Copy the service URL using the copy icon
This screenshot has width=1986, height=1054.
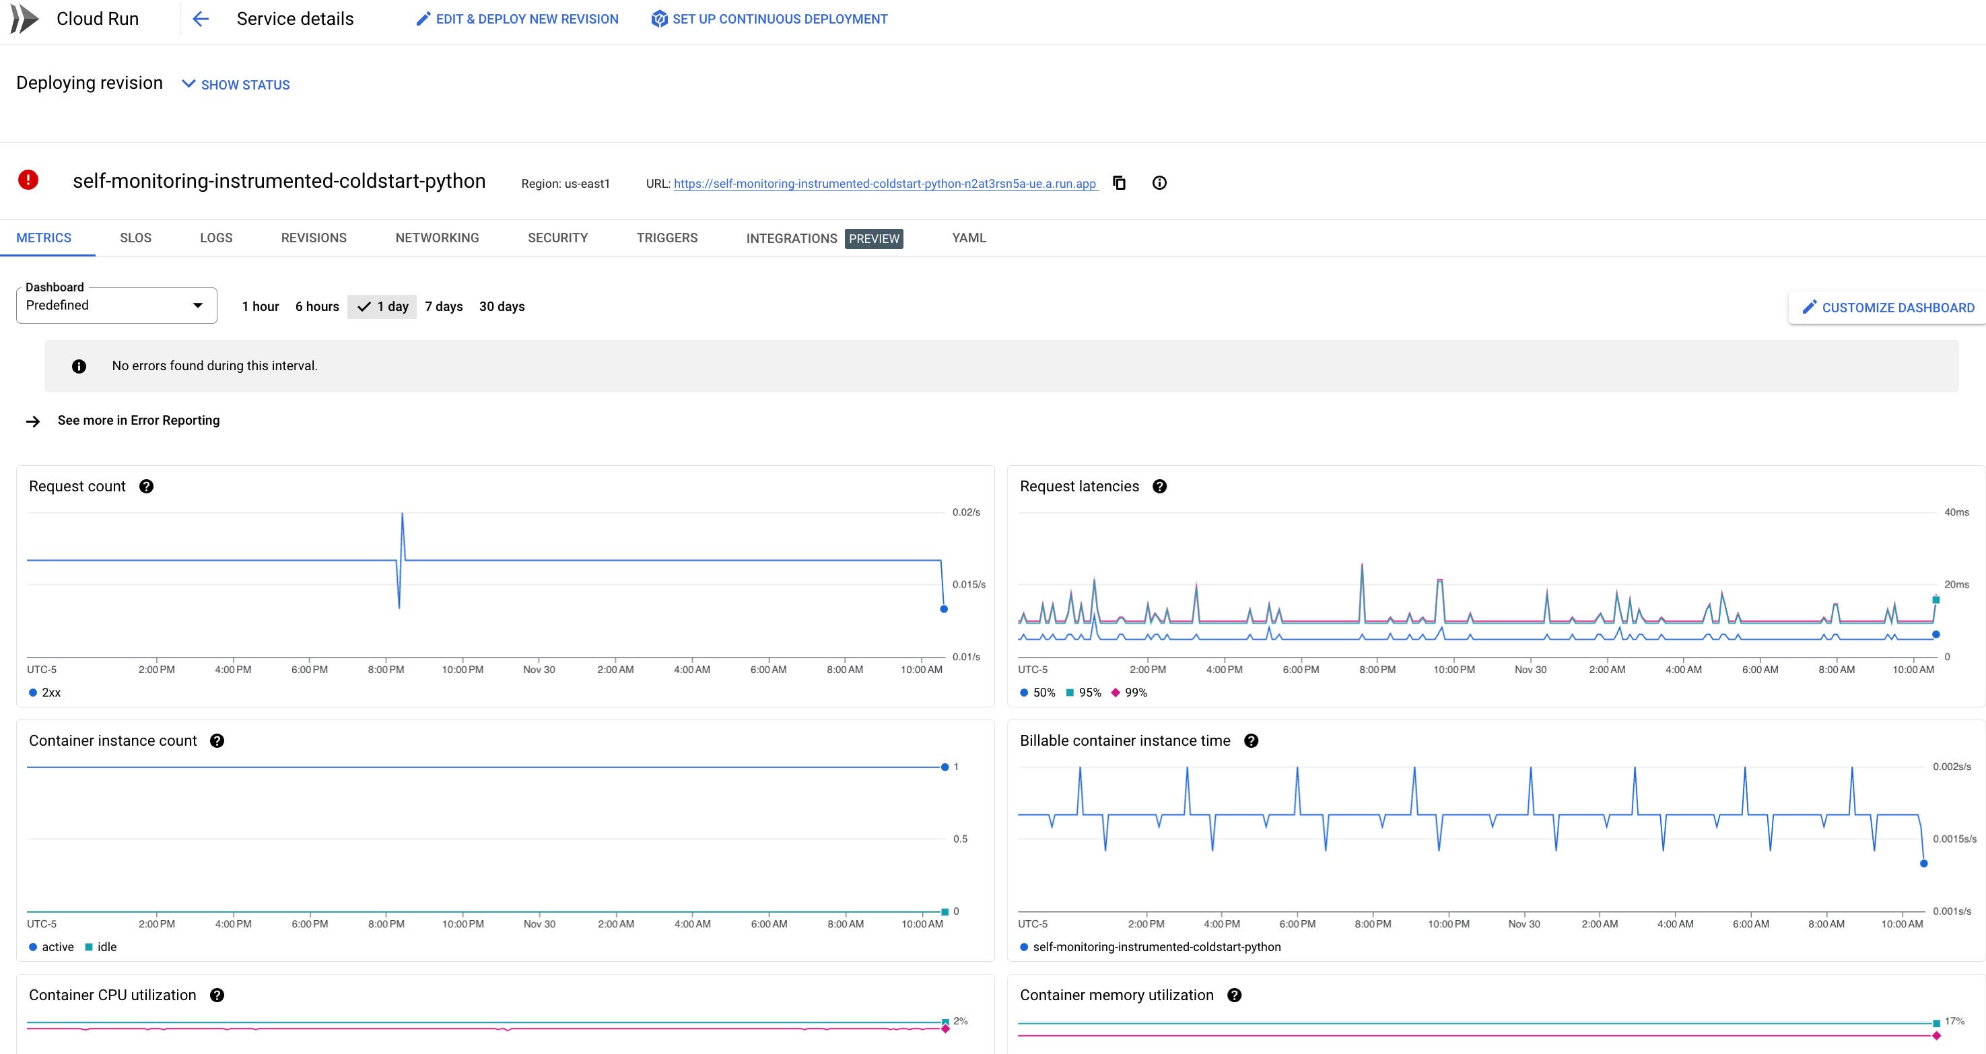pyautogui.click(x=1119, y=183)
